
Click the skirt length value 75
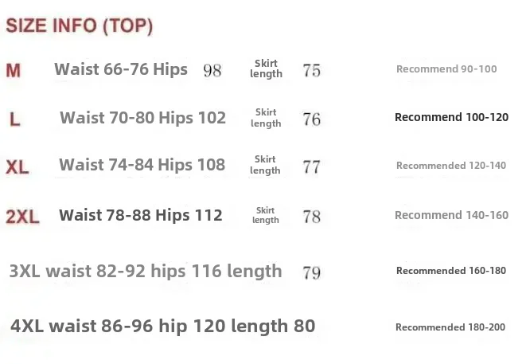point(312,70)
